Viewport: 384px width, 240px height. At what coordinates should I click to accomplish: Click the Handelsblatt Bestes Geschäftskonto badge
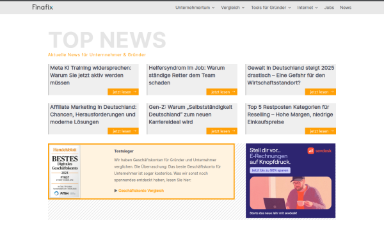pos(65,172)
